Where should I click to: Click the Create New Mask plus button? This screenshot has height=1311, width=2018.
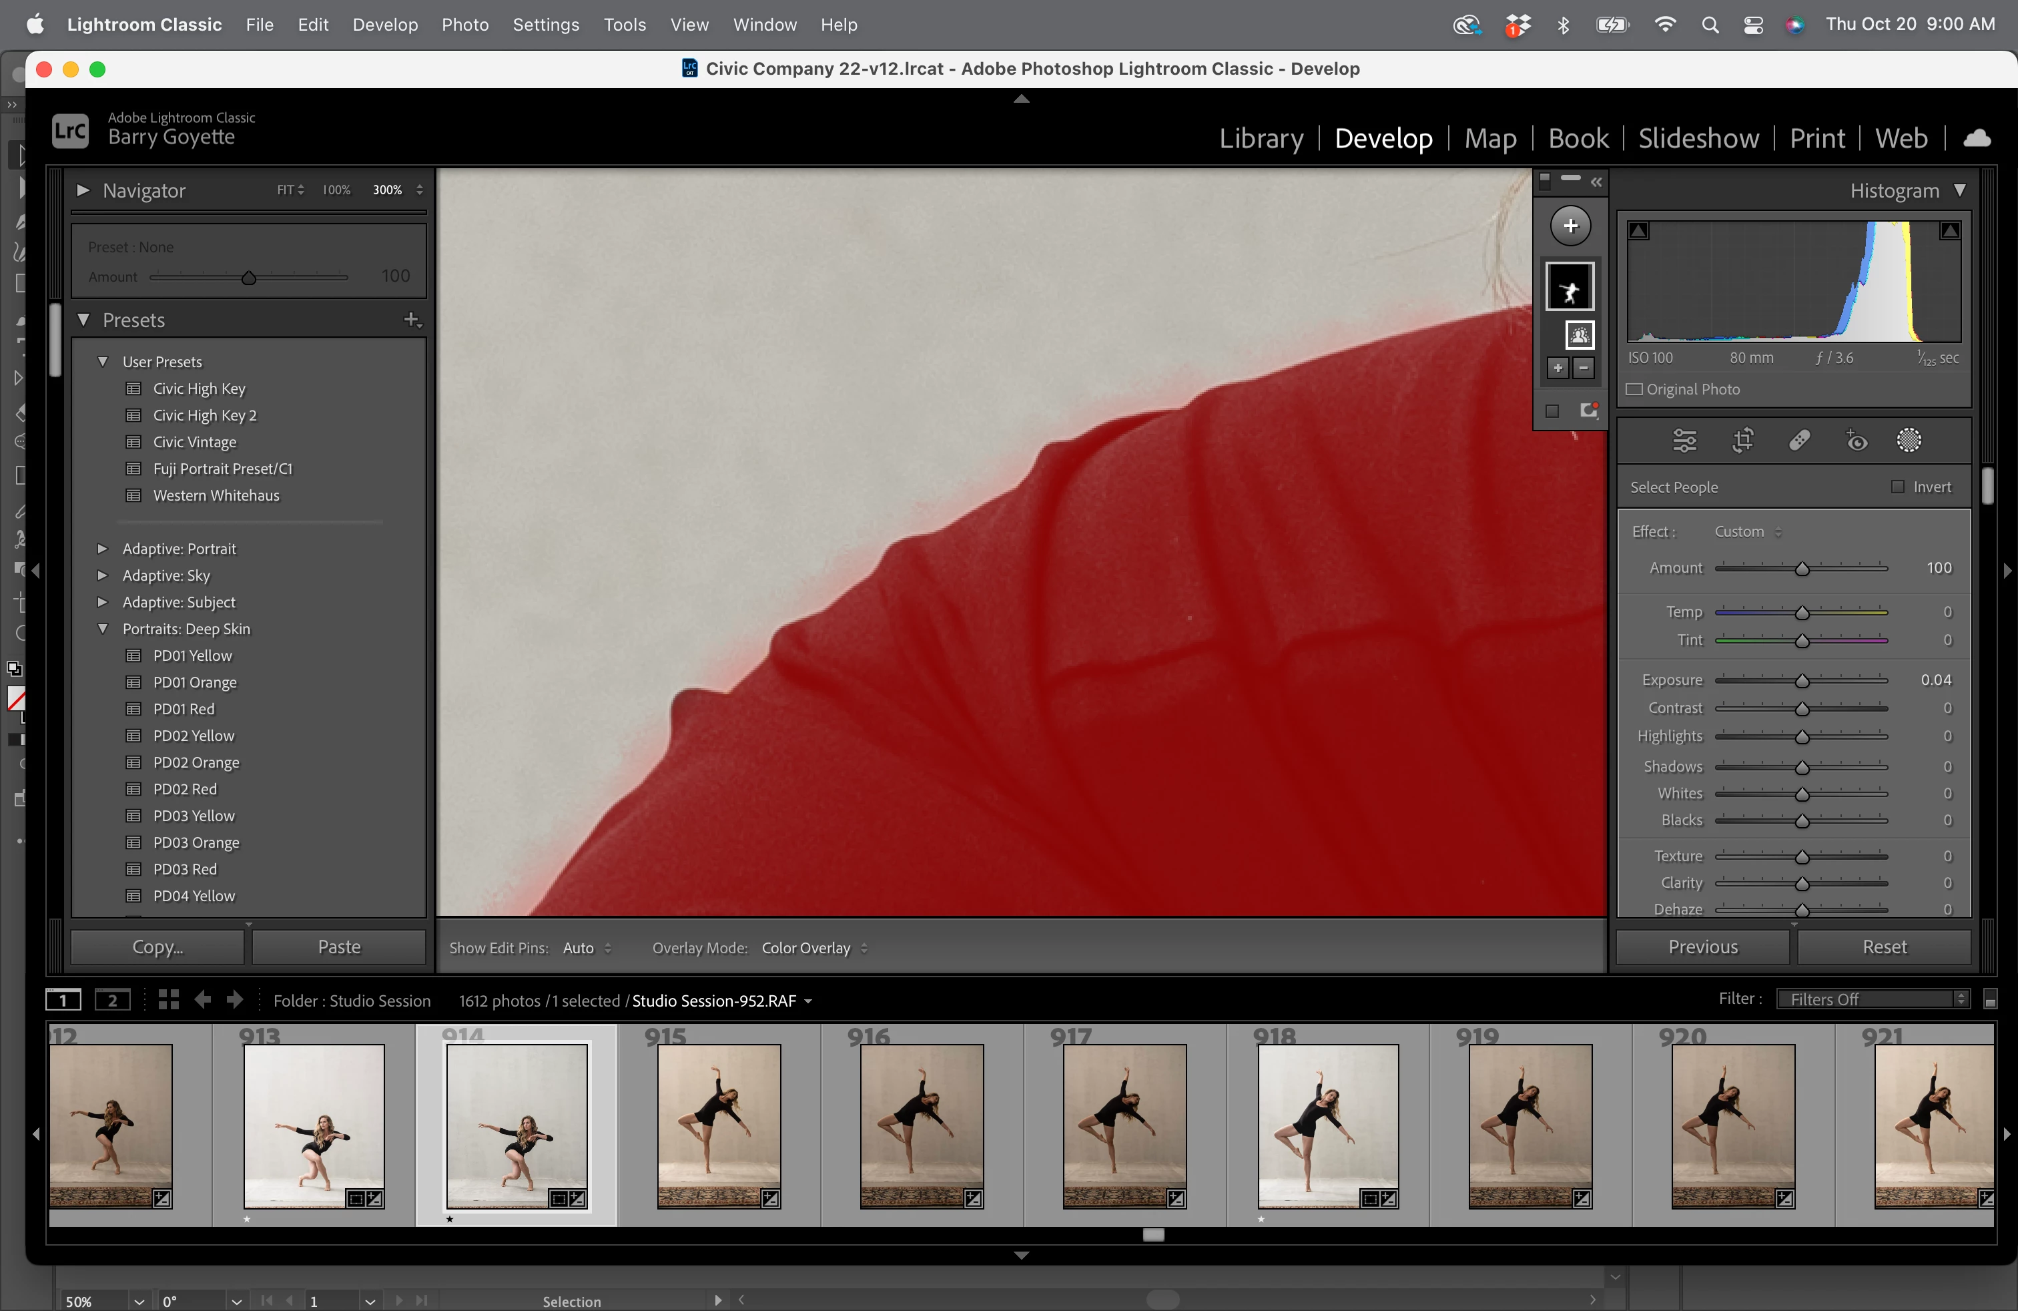(x=1570, y=226)
